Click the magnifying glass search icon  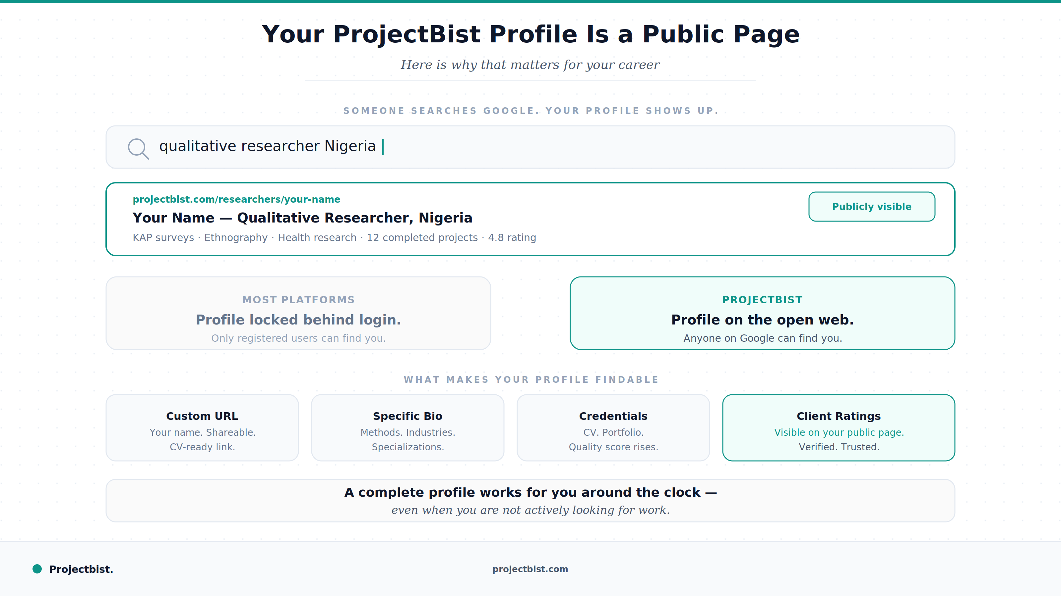pyautogui.click(x=138, y=148)
